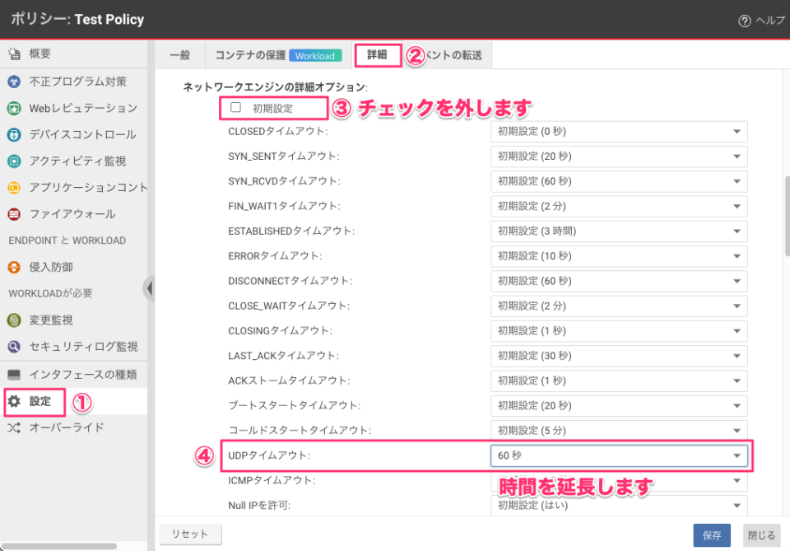Open the DISCONNECTタイムアウト dropdown
Screen dimensions: 790x551
point(619,282)
